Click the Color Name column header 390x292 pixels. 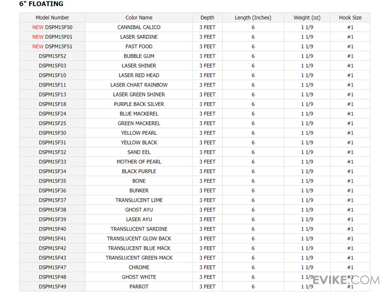(139, 18)
